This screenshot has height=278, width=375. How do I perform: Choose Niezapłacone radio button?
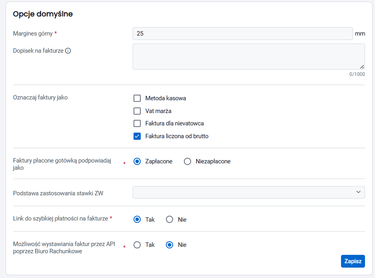coord(187,161)
